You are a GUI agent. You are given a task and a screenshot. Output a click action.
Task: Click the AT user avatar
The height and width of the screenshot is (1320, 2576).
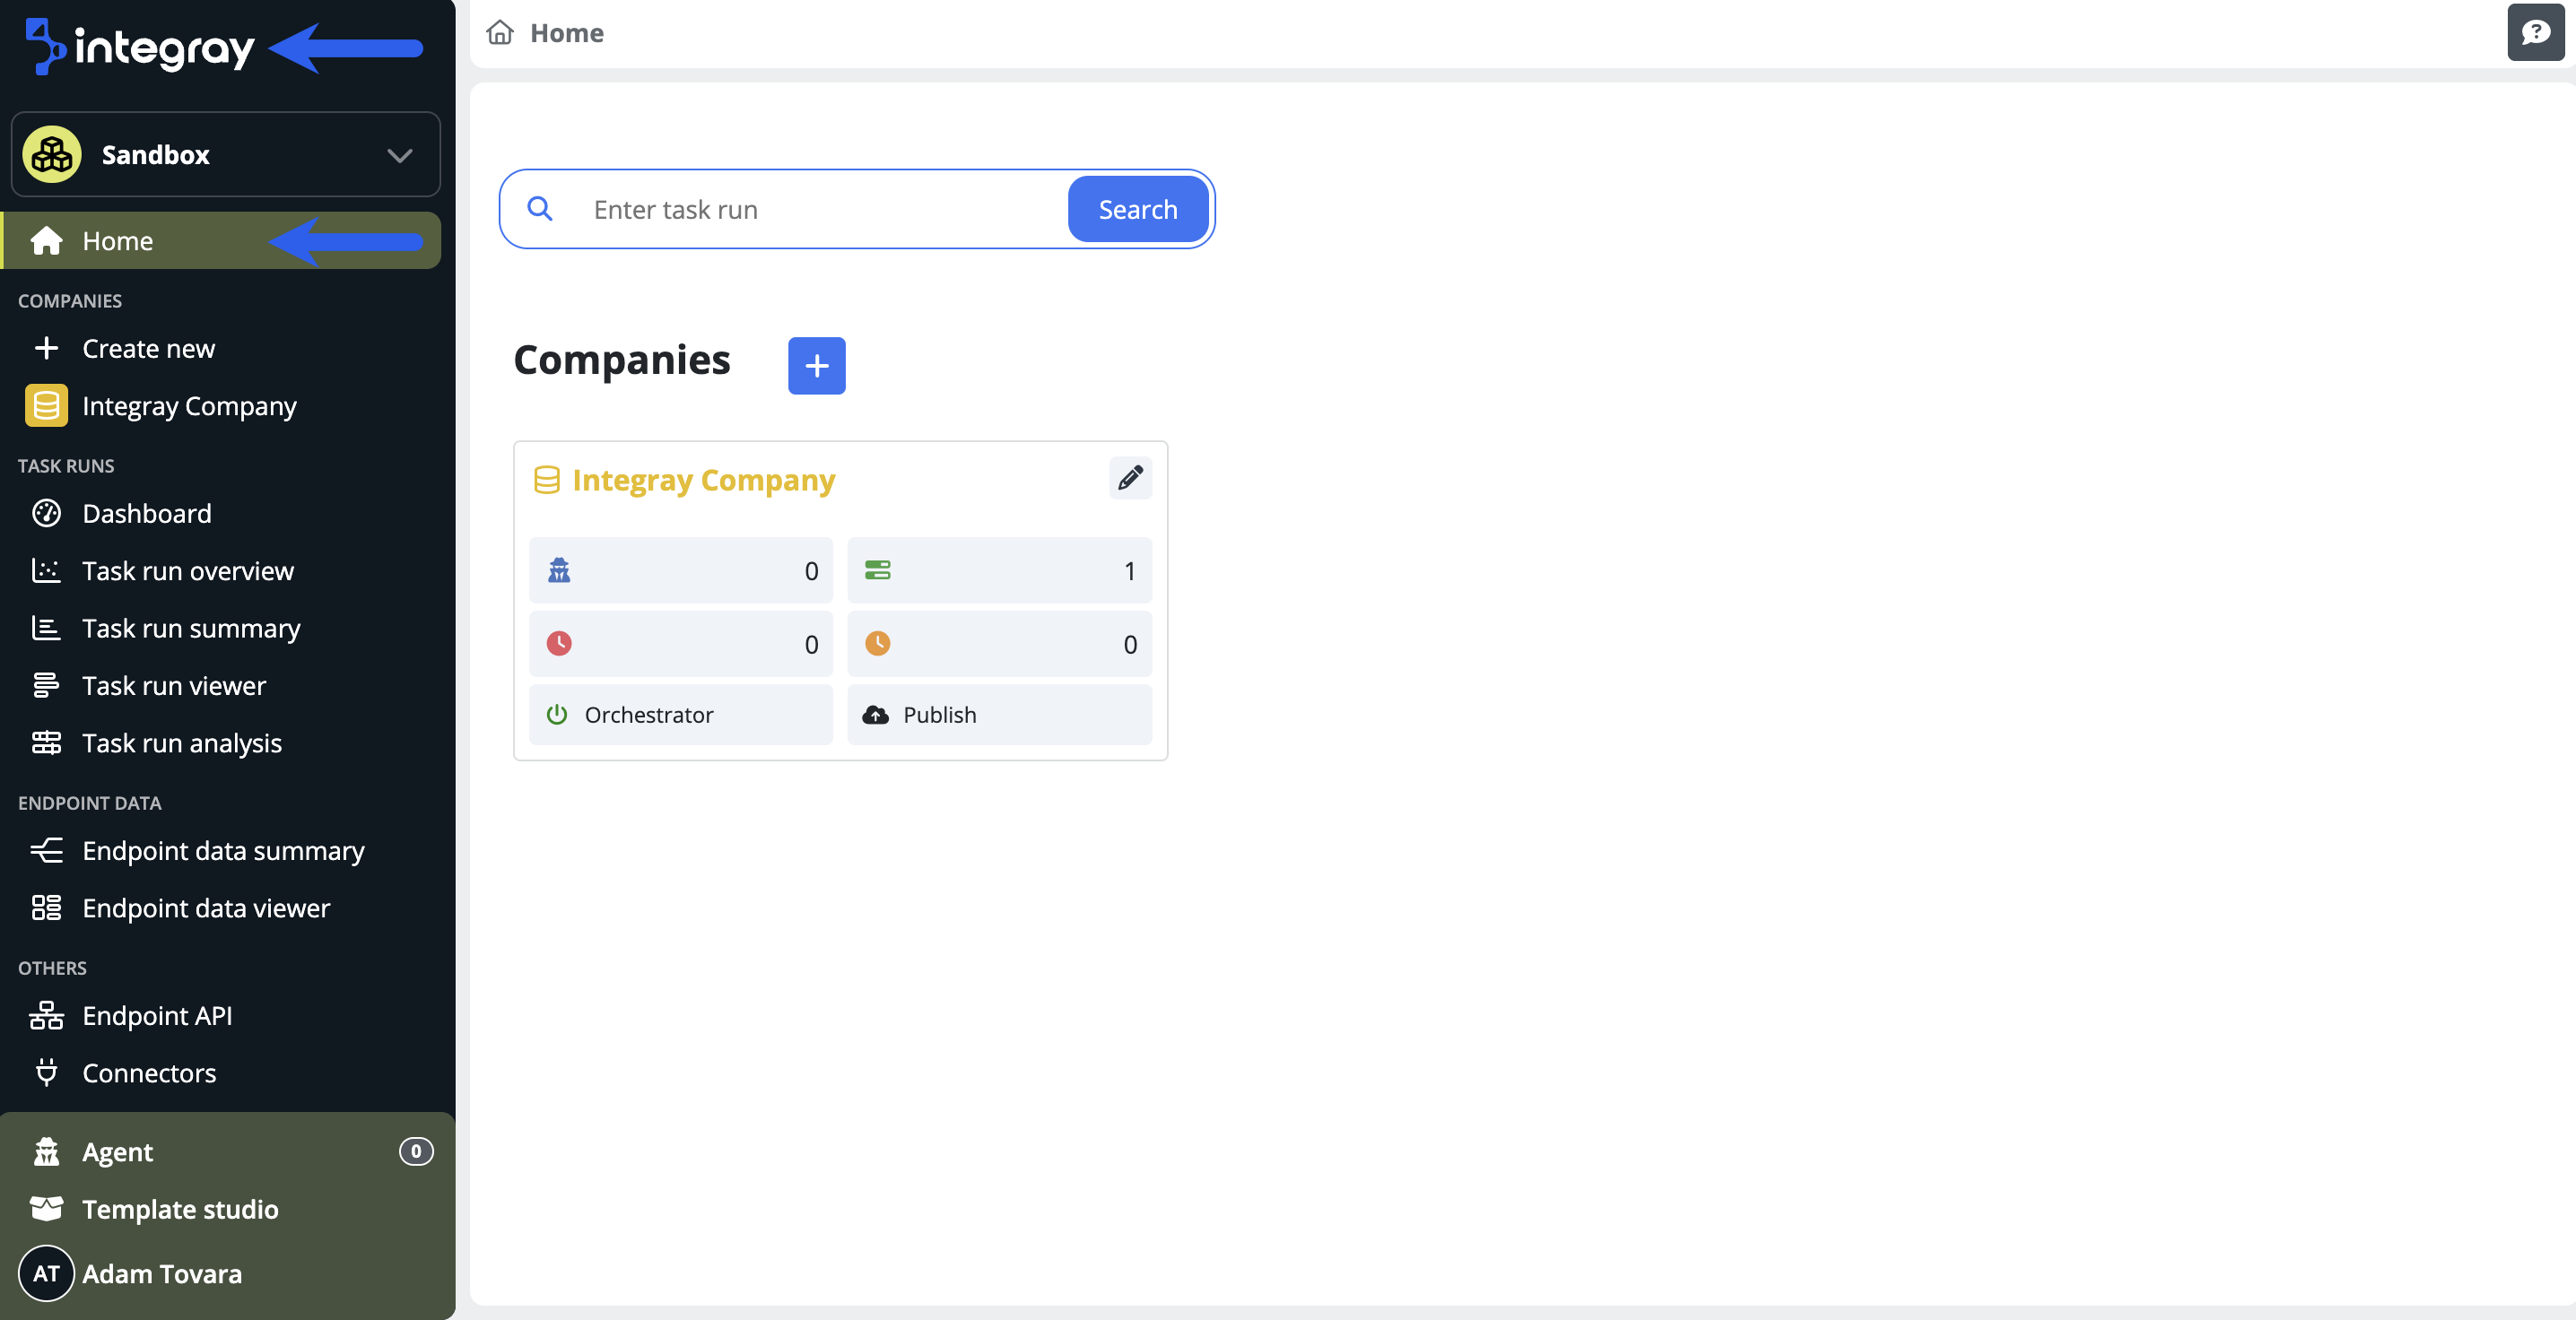click(46, 1273)
